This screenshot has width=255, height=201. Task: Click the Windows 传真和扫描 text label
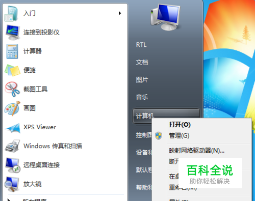pos(53,146)
